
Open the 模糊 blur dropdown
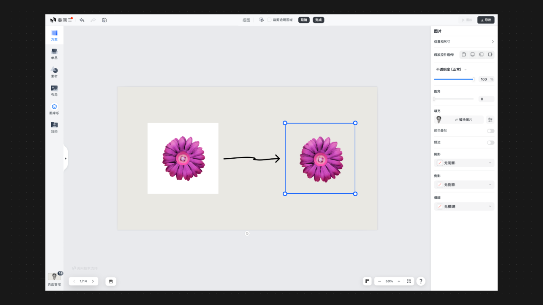point(464,207)
